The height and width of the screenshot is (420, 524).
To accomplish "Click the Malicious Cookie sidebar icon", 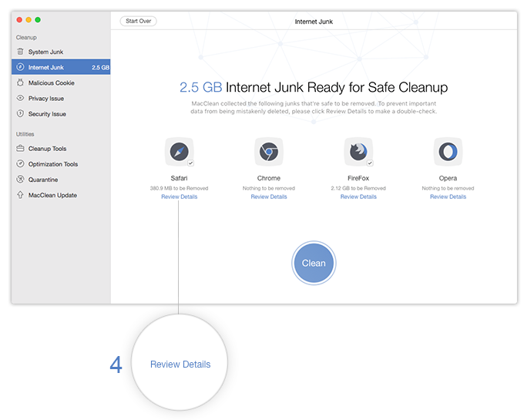I will click(x=21, y=82).
